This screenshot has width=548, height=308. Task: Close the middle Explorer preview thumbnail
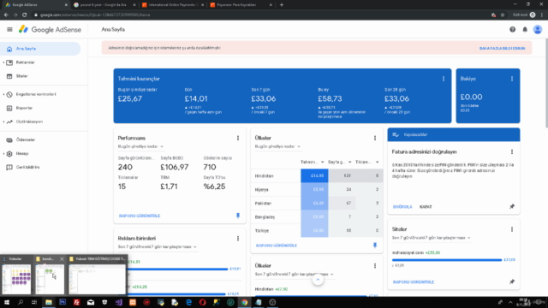(x=62, y=259)
